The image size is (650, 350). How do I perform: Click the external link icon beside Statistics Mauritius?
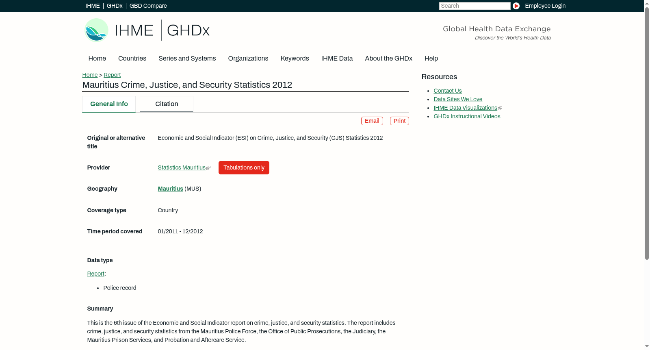point(208,168)
